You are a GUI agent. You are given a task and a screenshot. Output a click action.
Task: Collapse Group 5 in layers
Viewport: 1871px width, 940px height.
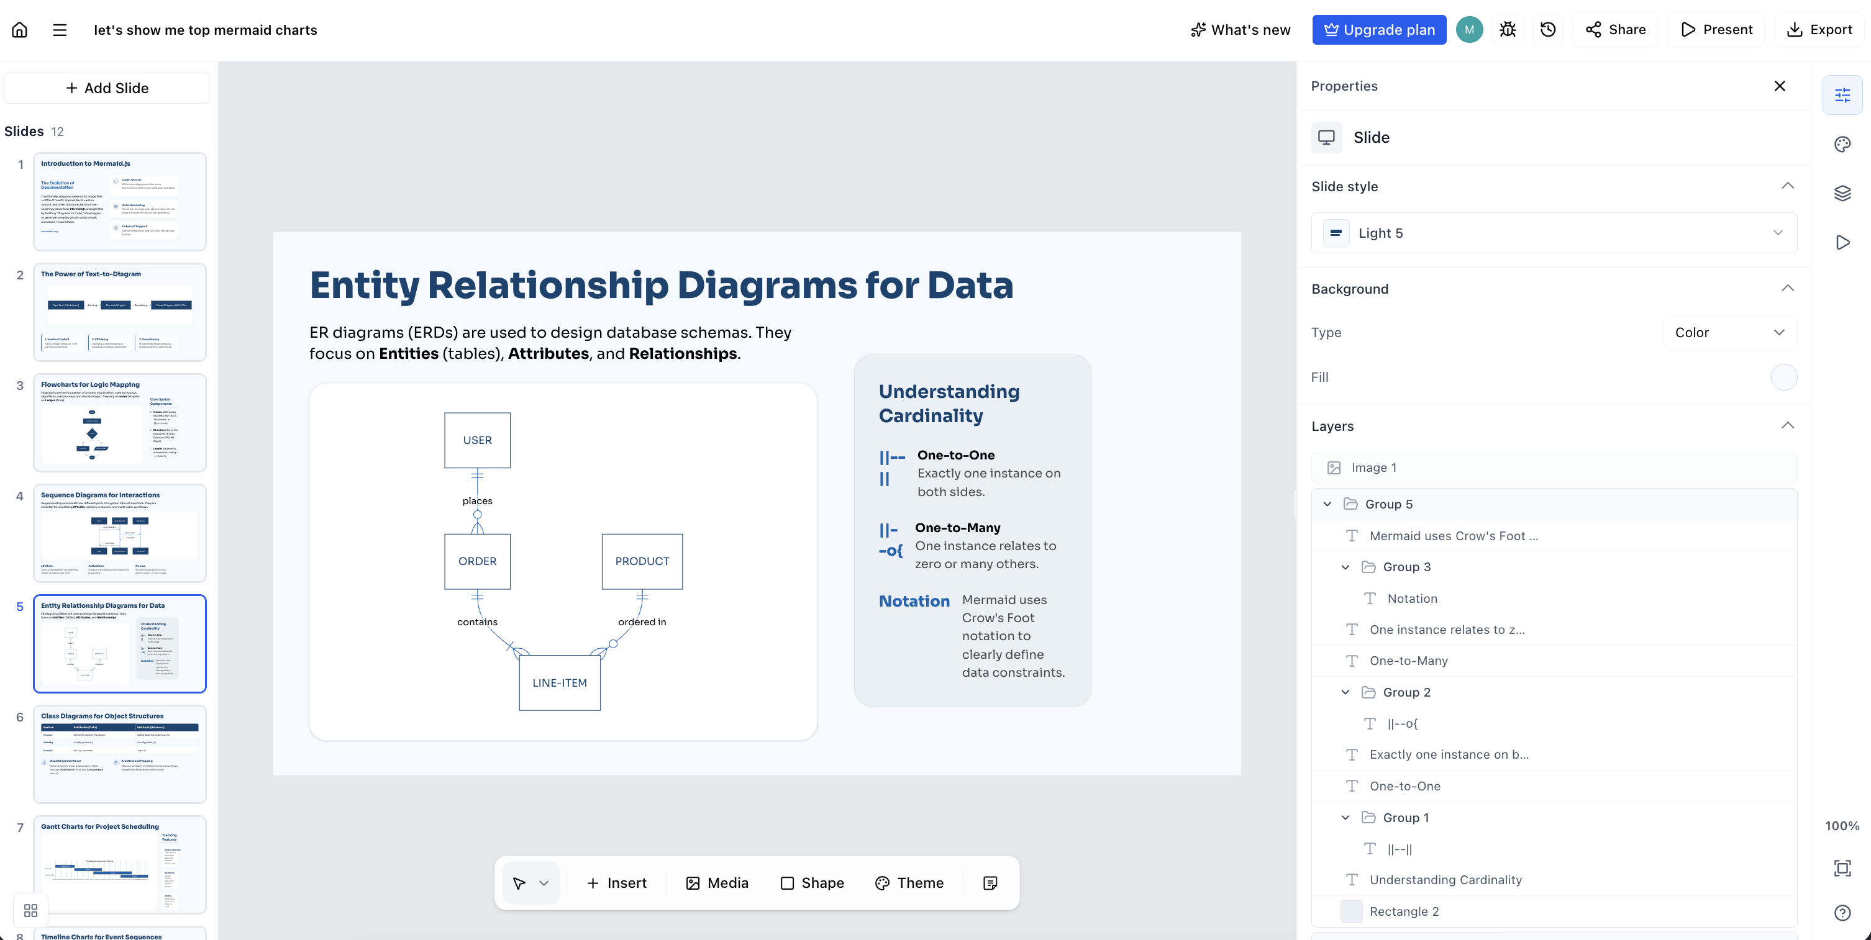[x=1327, y=504]
